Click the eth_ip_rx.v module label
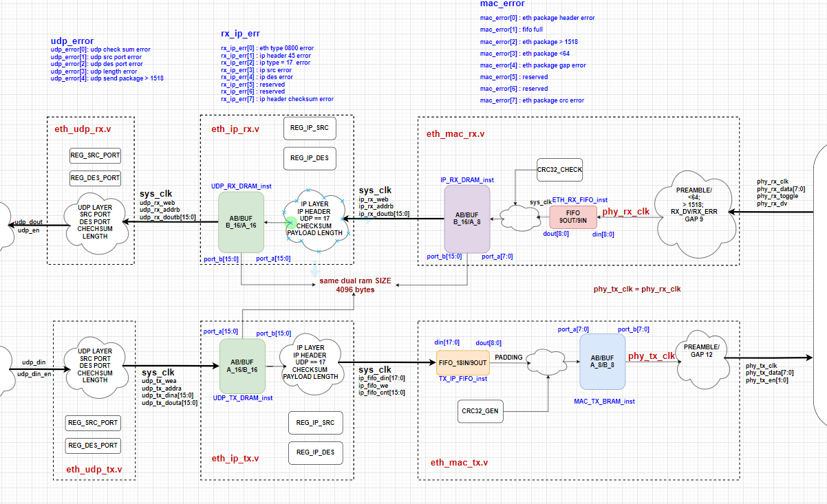827x504 pixels. [235, 129]
